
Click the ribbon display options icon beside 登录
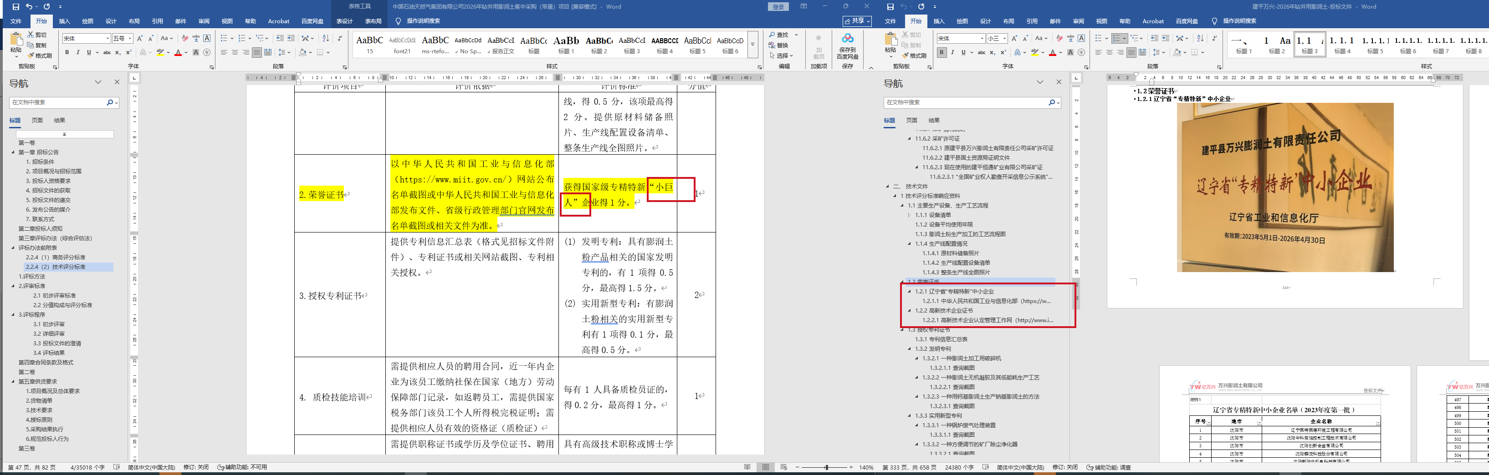803,7
